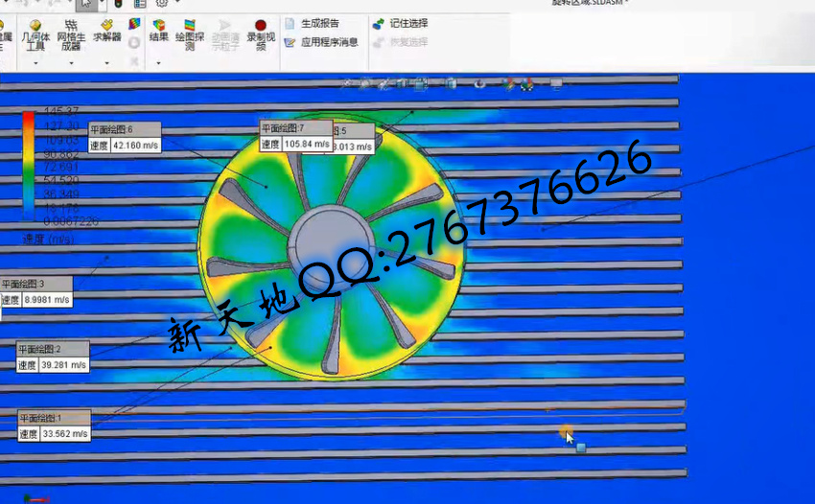815x504 pixels.
Task: Open the 几何体工具 geometry tool
Action: click(35, 34)
